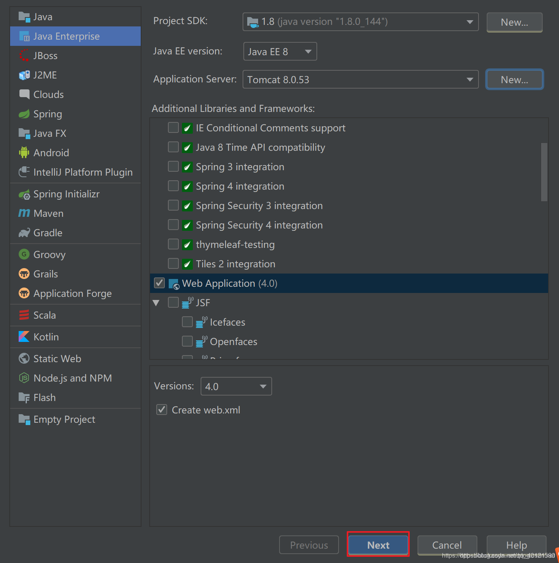Click the Web Application framework icon
This screenshot has height=563, width=559.
click(x=174, y=284)
